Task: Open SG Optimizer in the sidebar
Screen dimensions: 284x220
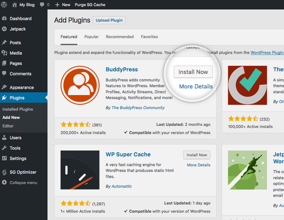Action: click(23, 172)
